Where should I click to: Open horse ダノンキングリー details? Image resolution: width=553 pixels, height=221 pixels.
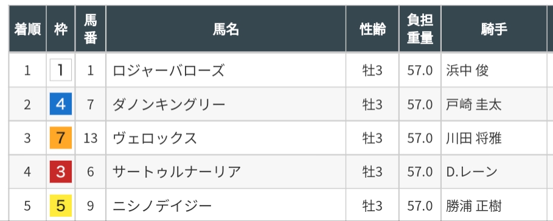pyautogui.click(x=169, y=105)
